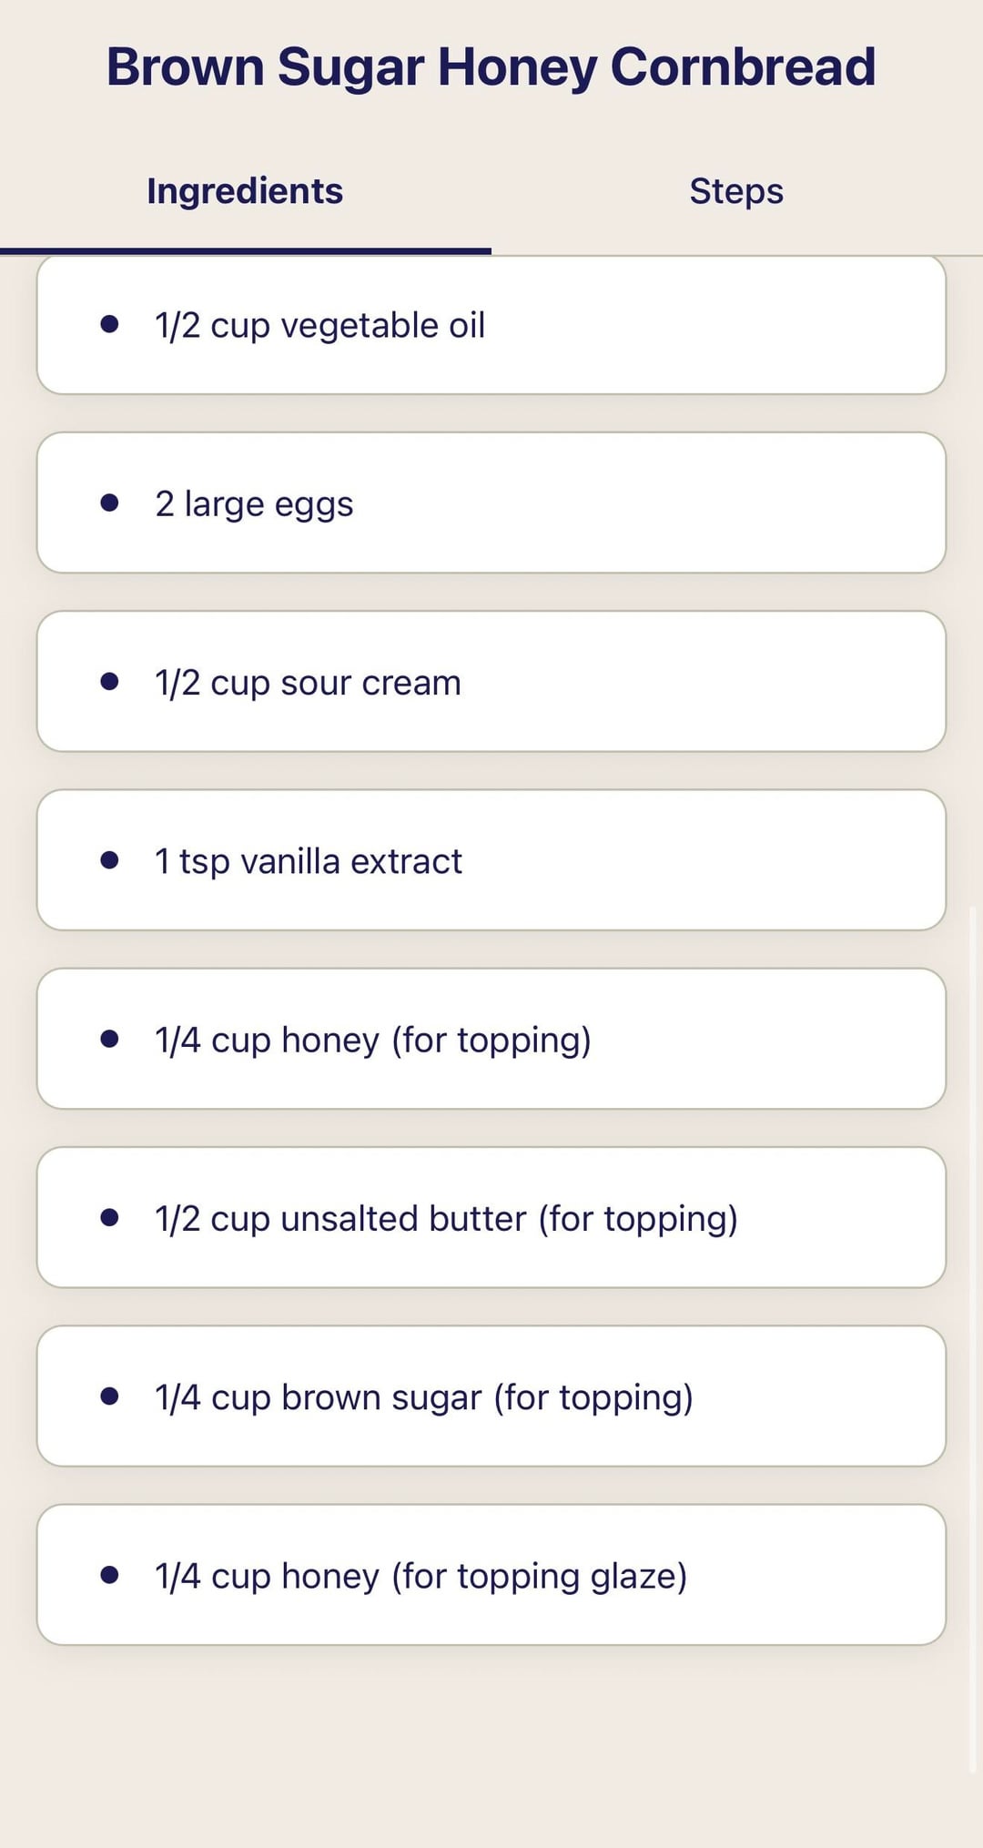
Task: Click the bullet beside unsalted butter
Action: (x=110, y=1217)
